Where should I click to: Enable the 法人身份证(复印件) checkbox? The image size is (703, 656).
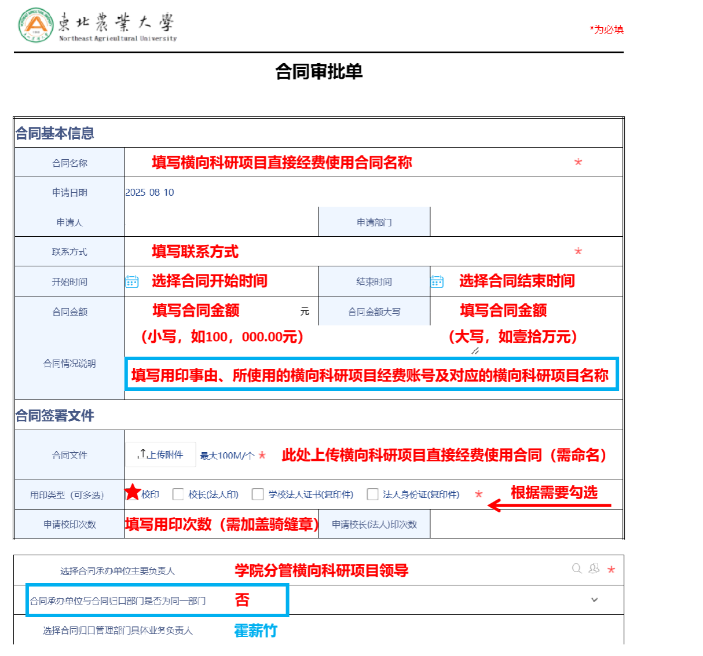click(x=373, y=494)
